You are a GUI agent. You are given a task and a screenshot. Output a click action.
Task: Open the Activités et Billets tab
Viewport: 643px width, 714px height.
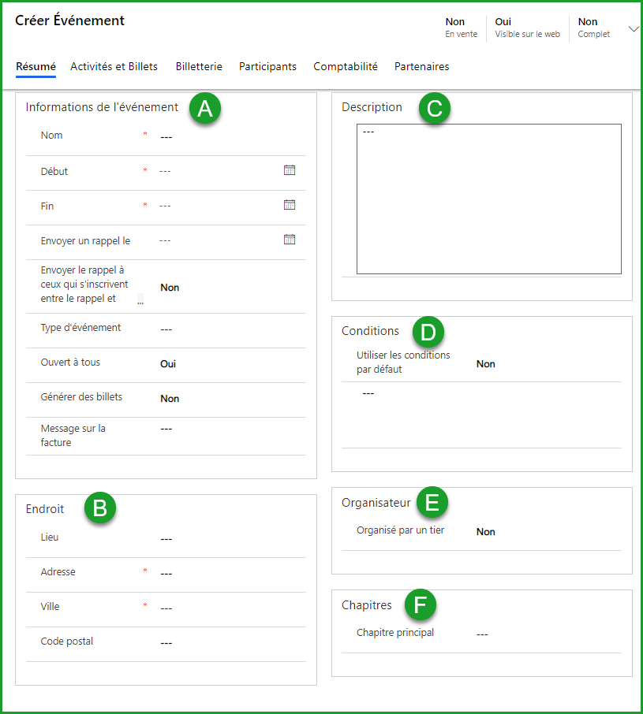114,67
